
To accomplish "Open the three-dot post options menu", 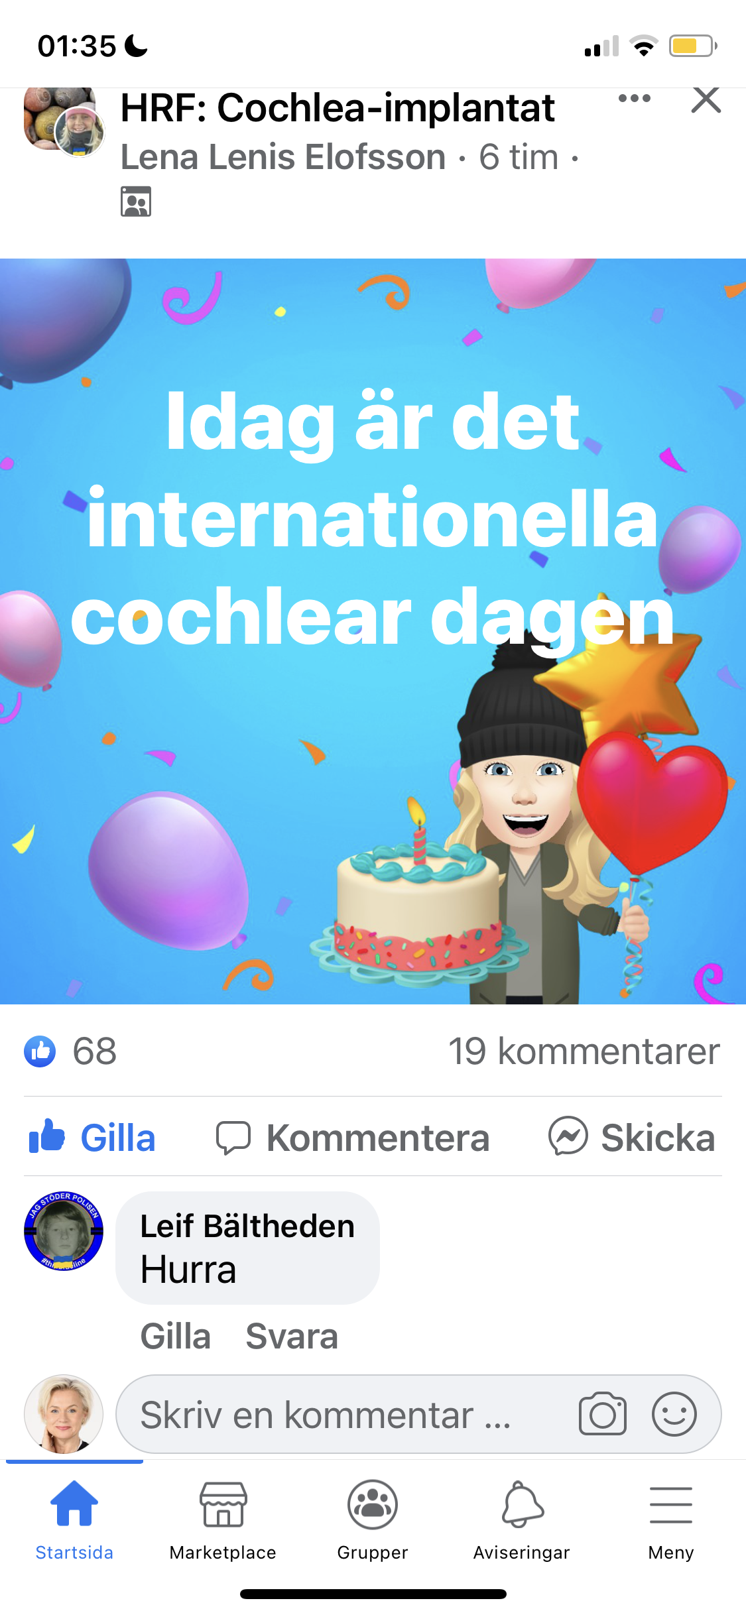I will point(634,99).
